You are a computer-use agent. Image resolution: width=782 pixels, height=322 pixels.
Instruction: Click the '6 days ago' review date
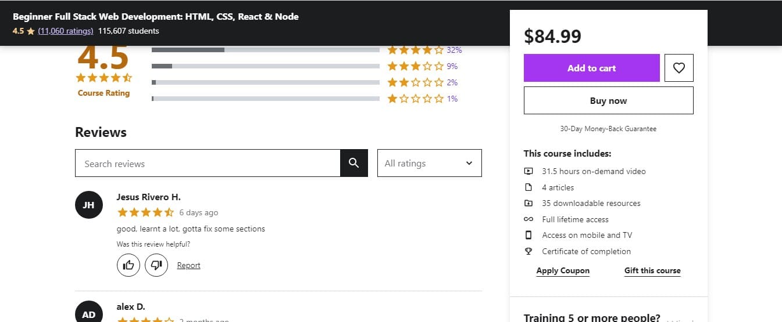click(199, 212)
